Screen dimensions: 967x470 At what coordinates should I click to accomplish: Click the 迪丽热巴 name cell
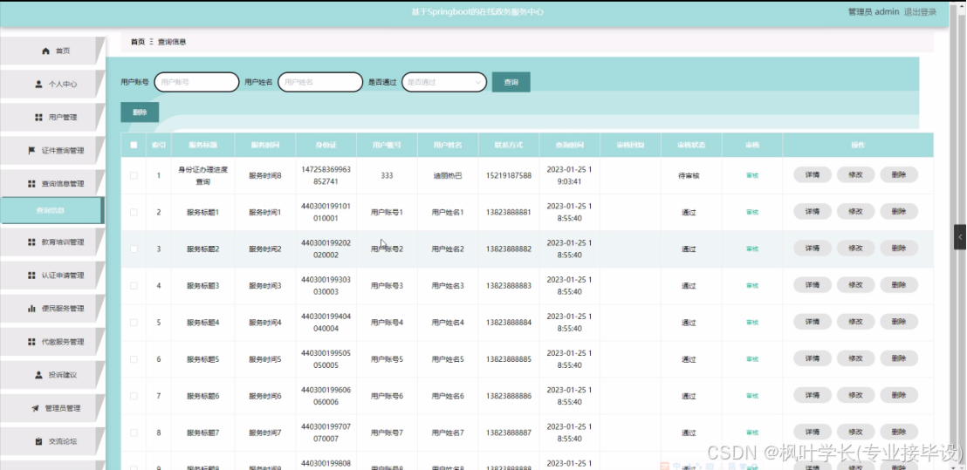click(447, 175)
